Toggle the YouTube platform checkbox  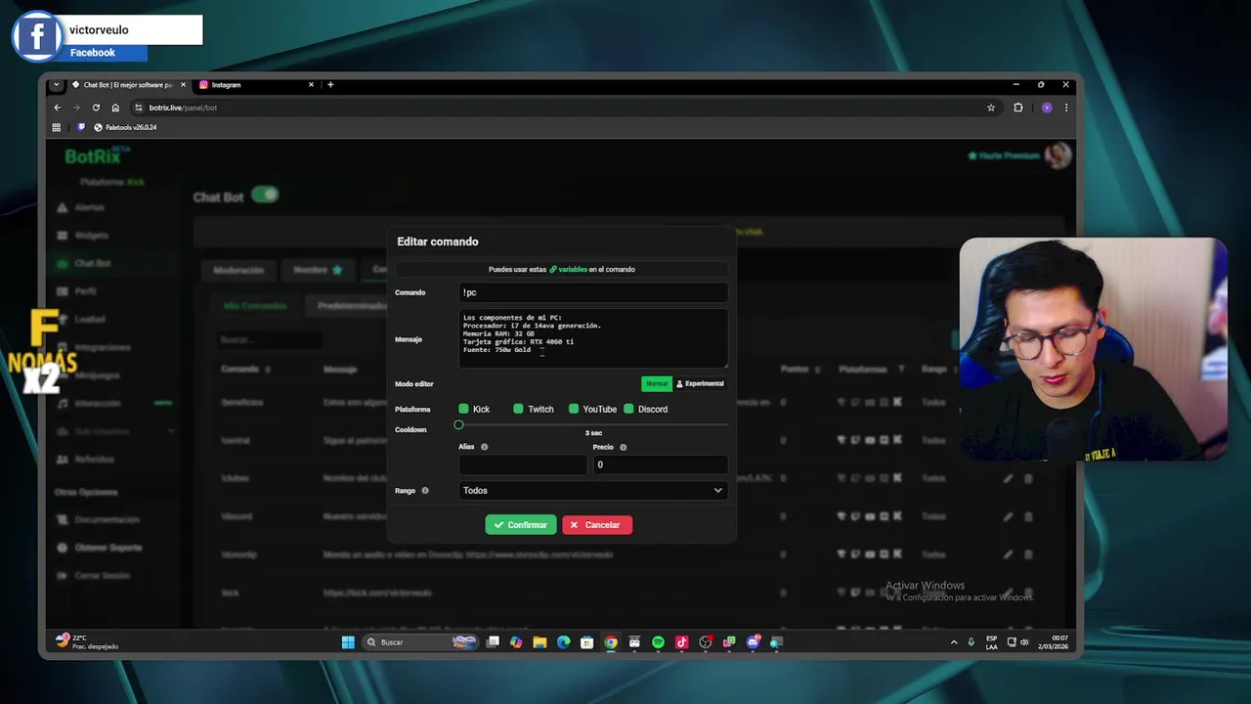[x=574, y=409]
